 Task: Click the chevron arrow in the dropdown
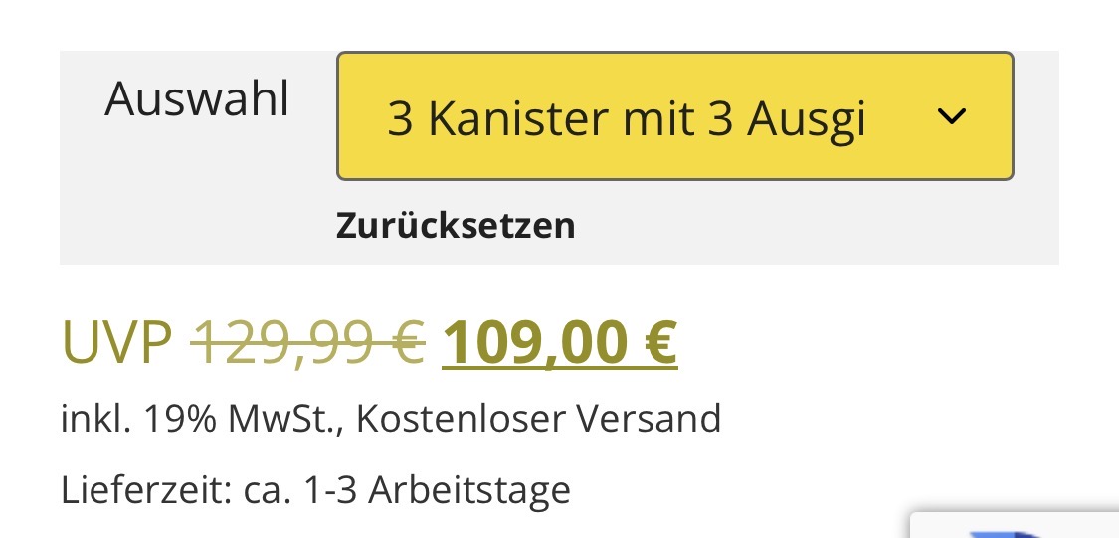[x=951, y=117]
